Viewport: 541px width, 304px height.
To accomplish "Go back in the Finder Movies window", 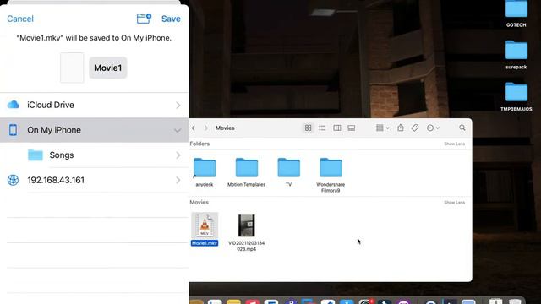I will pos(194,128).
